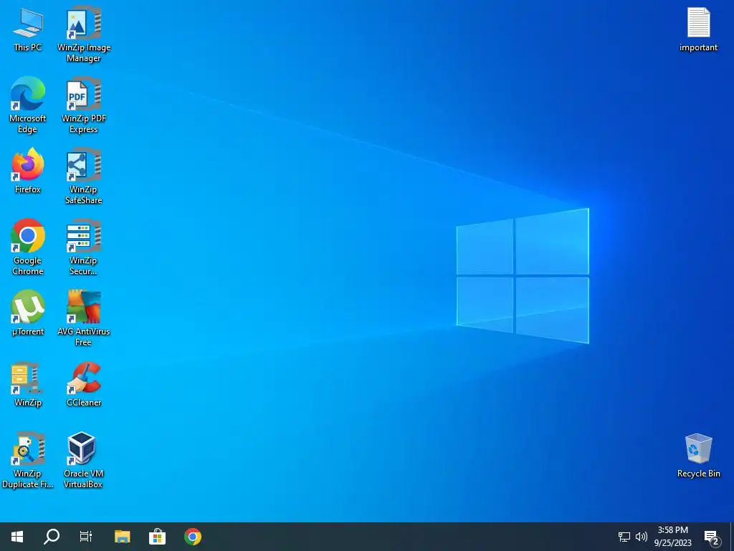The width and height of the screenshot is (734, 551).
Task: Open the Windows Start menu
Action: coord(17,537)
